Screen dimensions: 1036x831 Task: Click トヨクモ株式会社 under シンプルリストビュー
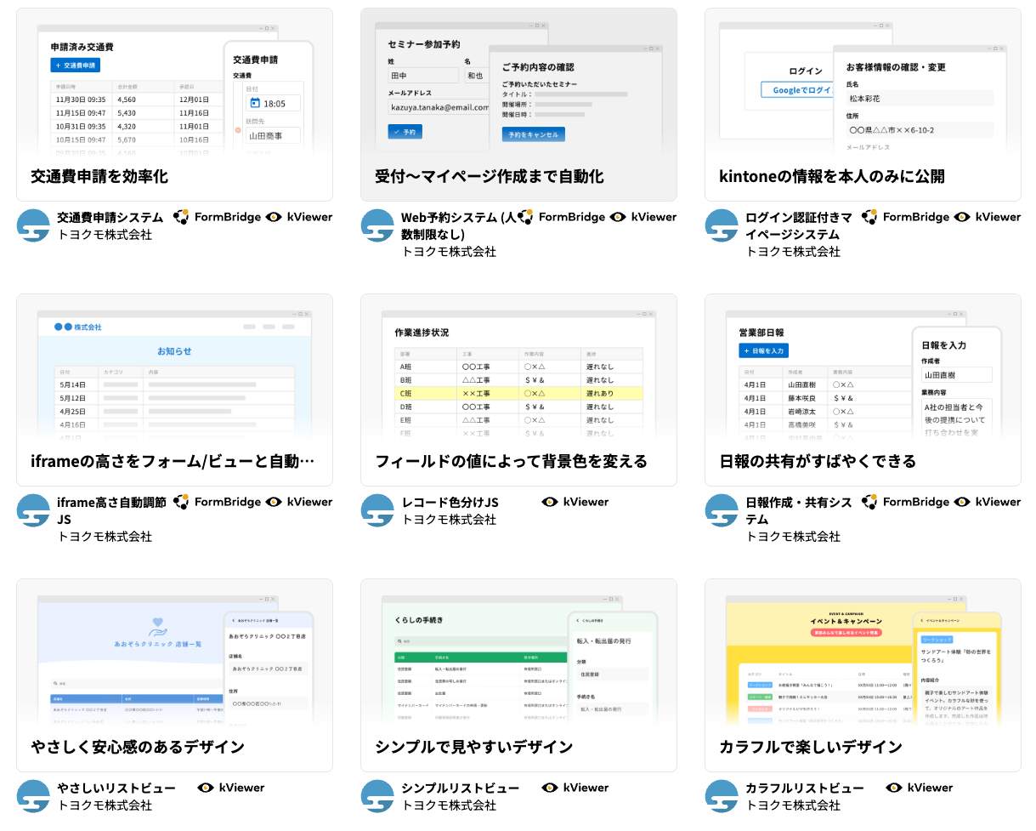click(449, 805)
